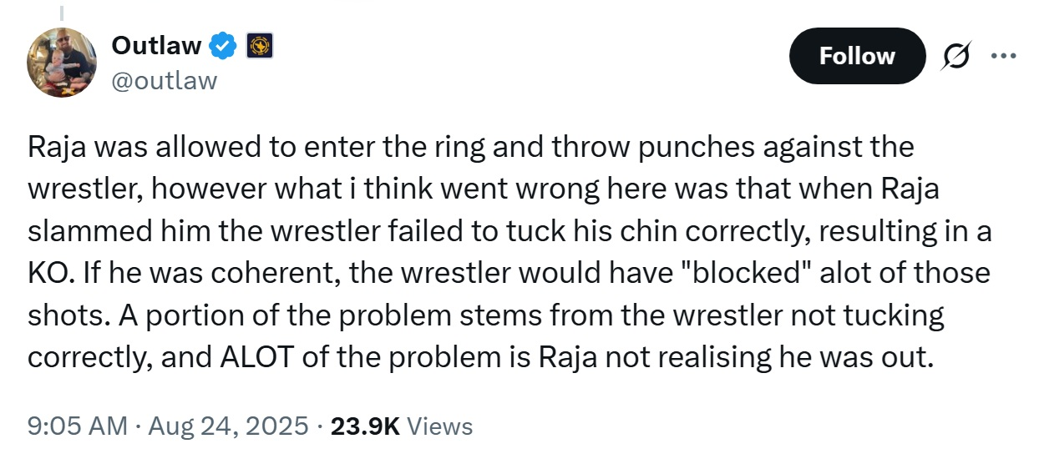The image size is (1039, 469).
Task: Click the @outlaw handle
Action: click(x=163, y=80)
